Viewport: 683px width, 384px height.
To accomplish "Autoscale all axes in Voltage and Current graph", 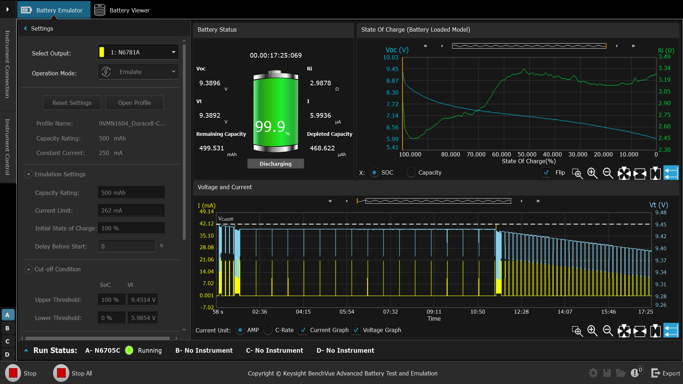I will [x=624, y=331].
